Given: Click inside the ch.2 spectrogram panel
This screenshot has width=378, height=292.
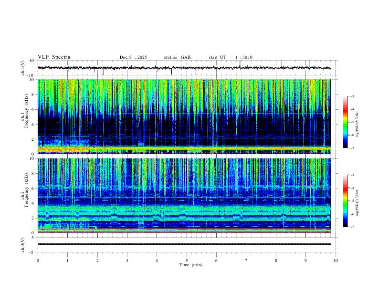Looking at the screenshot, I should pyautogui.click(x=184, y=196).
